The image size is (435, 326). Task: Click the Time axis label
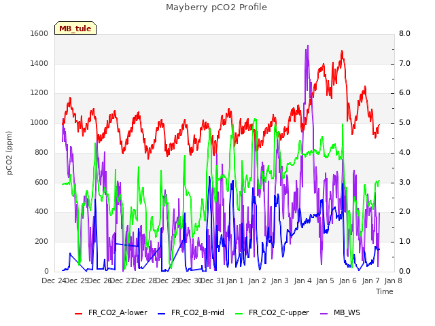tap(385, 291)
